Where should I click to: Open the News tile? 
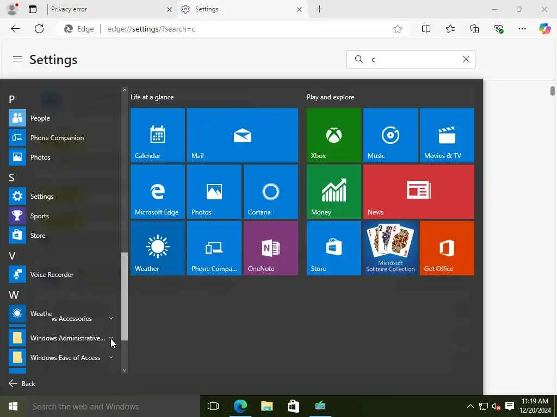[419, 192]
